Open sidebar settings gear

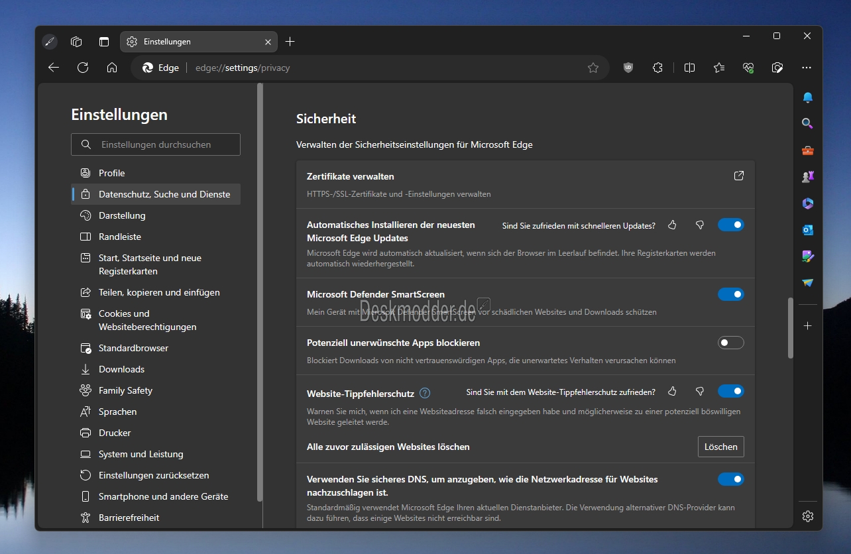807,516
